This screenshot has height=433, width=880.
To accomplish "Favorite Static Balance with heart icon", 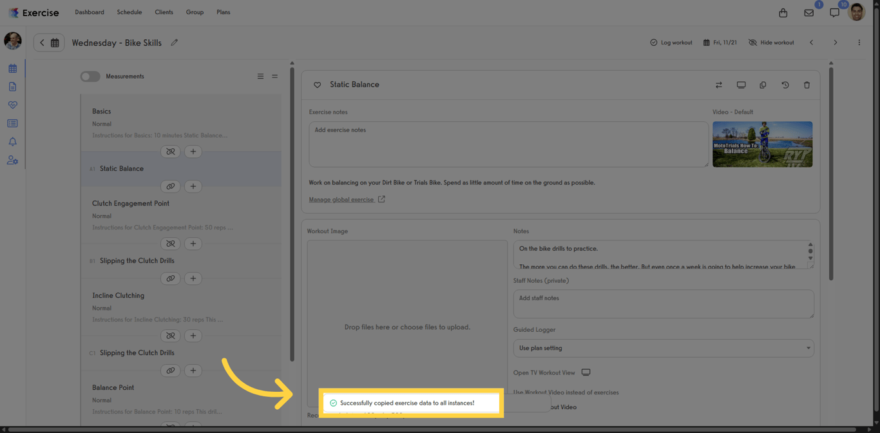I will coord(317,85).
